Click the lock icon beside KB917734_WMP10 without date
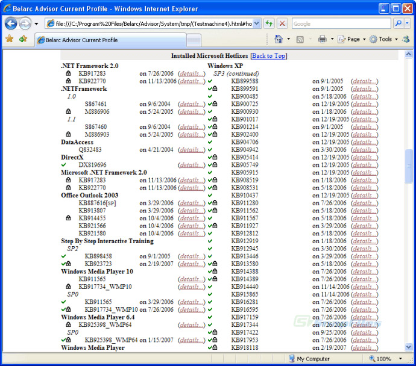This screenshot has height=366, width=416. tap(69, 287)
